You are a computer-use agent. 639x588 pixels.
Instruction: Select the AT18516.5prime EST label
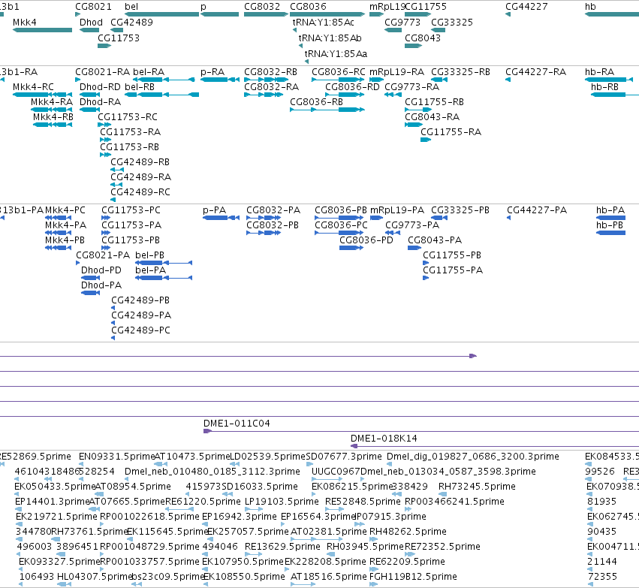(x=329, y=577)
